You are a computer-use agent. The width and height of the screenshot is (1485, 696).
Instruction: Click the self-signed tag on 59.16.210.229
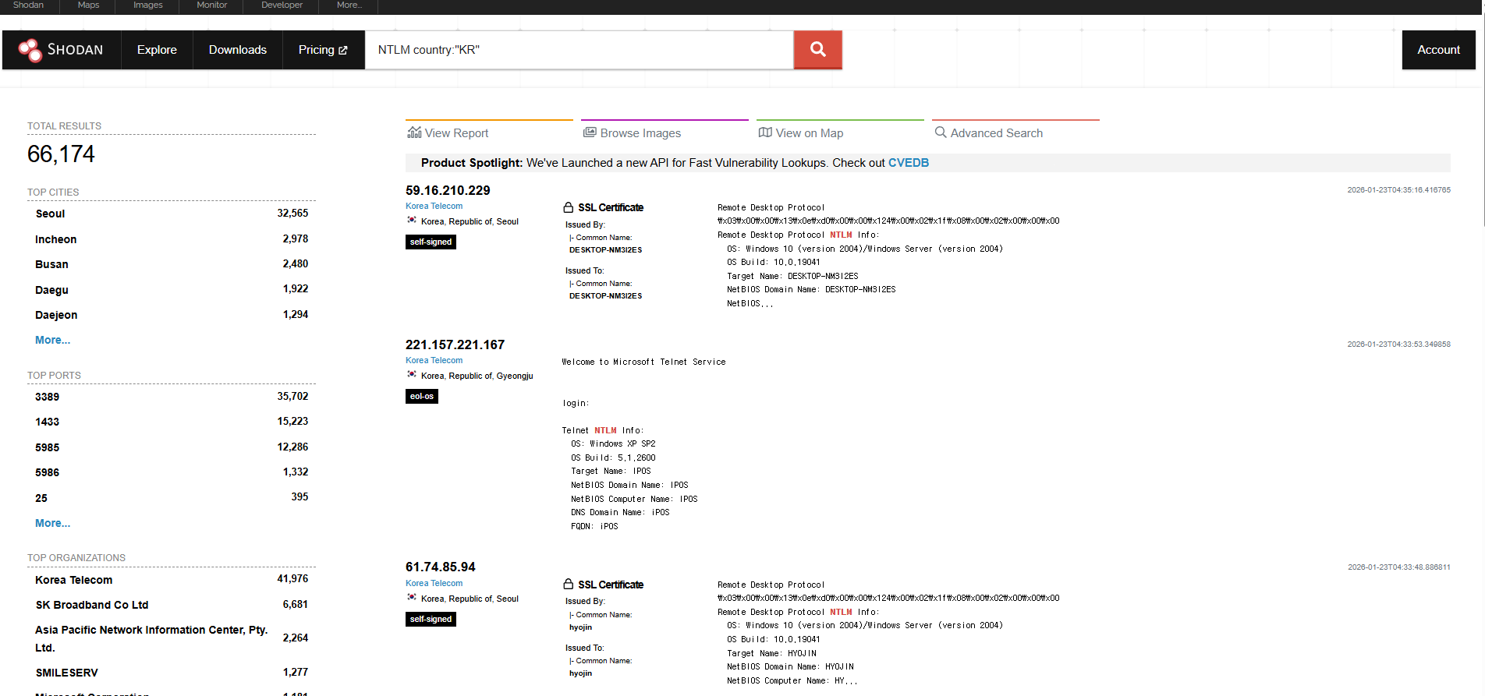(431, 242)
